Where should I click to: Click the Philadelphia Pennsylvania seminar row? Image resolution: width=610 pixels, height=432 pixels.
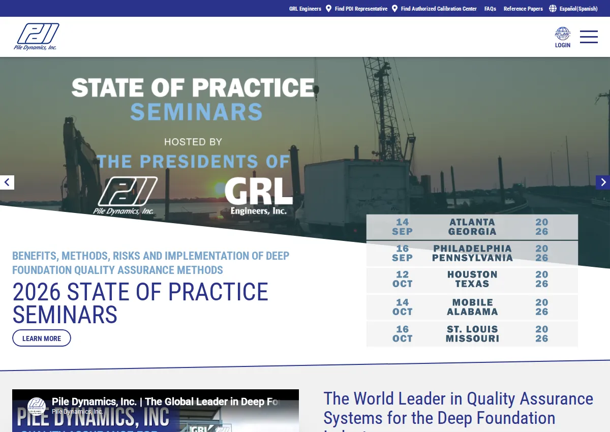(x=472, y=253)
